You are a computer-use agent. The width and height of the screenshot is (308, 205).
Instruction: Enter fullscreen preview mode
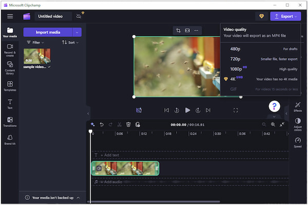(236, 110)
